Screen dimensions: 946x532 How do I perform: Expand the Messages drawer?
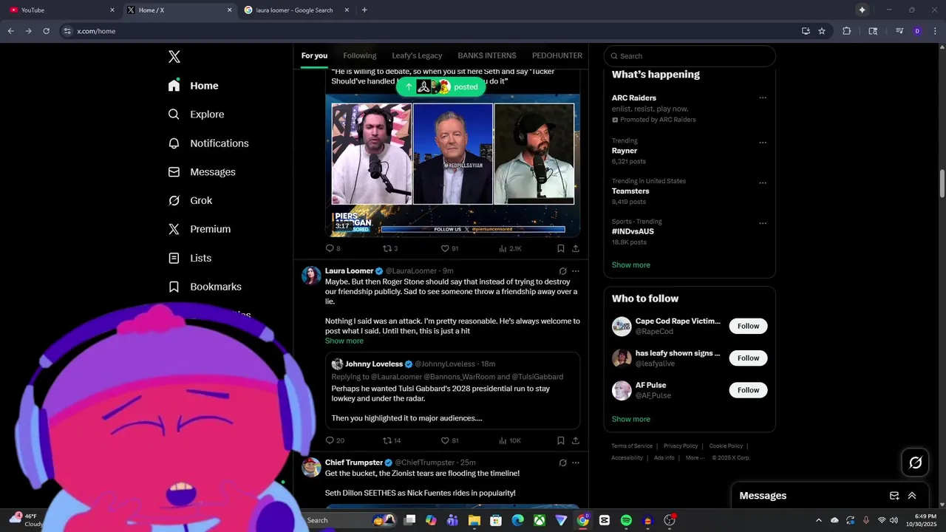tap(912, 496)
